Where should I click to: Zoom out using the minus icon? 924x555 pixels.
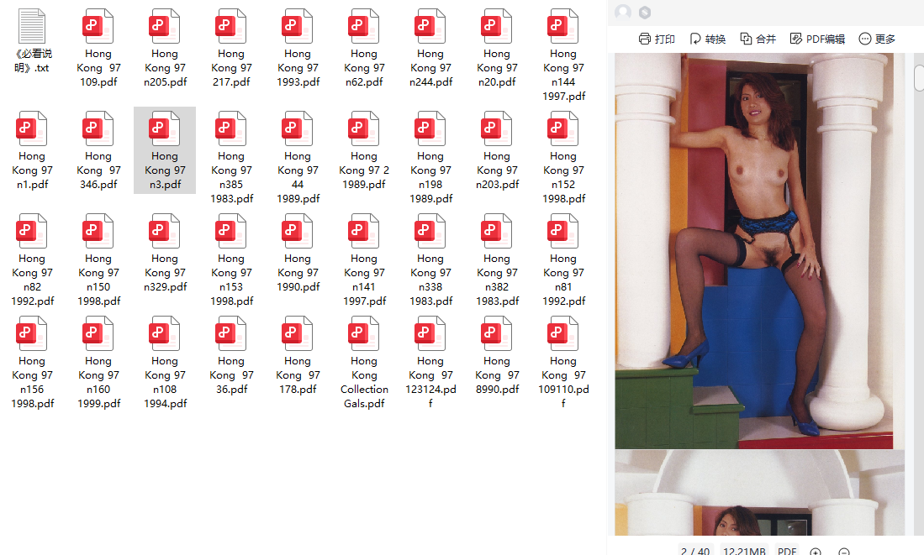tap(844, 552)
